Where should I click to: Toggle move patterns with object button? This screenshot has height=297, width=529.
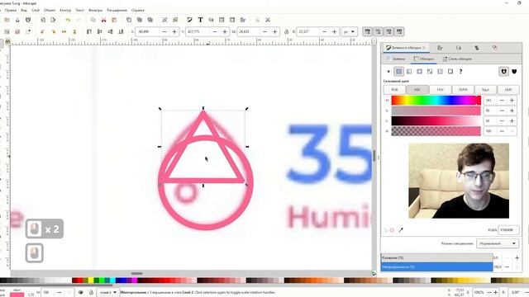(400, 31)
